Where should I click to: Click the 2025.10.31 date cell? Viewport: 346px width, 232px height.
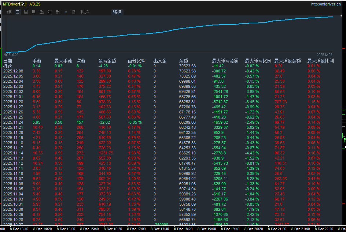pos(13,204)
